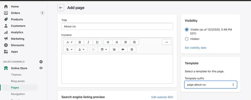Image resolution: width=251 pixels, height=100 pixels.
Task: Select the Visible radio option
Action: click(186, 29)
